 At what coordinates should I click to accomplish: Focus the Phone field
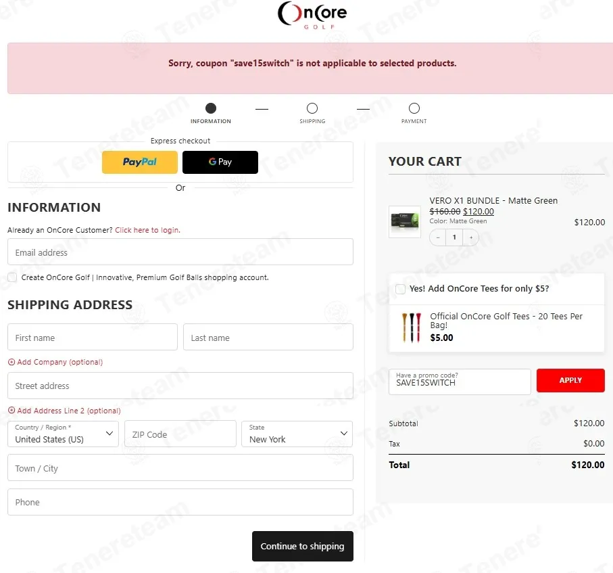180,502
